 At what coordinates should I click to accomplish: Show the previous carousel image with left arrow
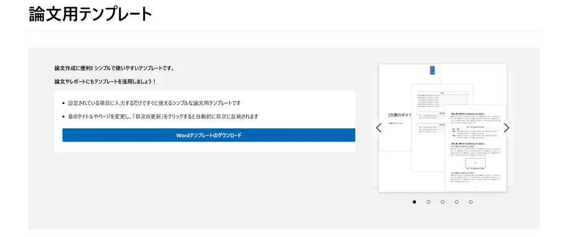(378, 128)
